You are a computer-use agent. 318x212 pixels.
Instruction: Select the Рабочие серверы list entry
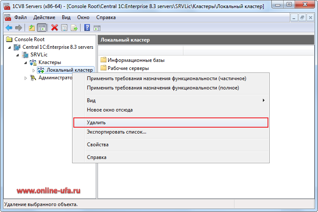tap(128, 68)
